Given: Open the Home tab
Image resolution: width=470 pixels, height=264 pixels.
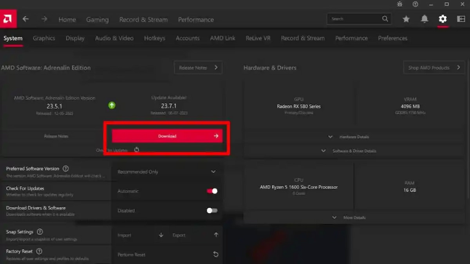Looking at the screenshot, I should (67, 20).
